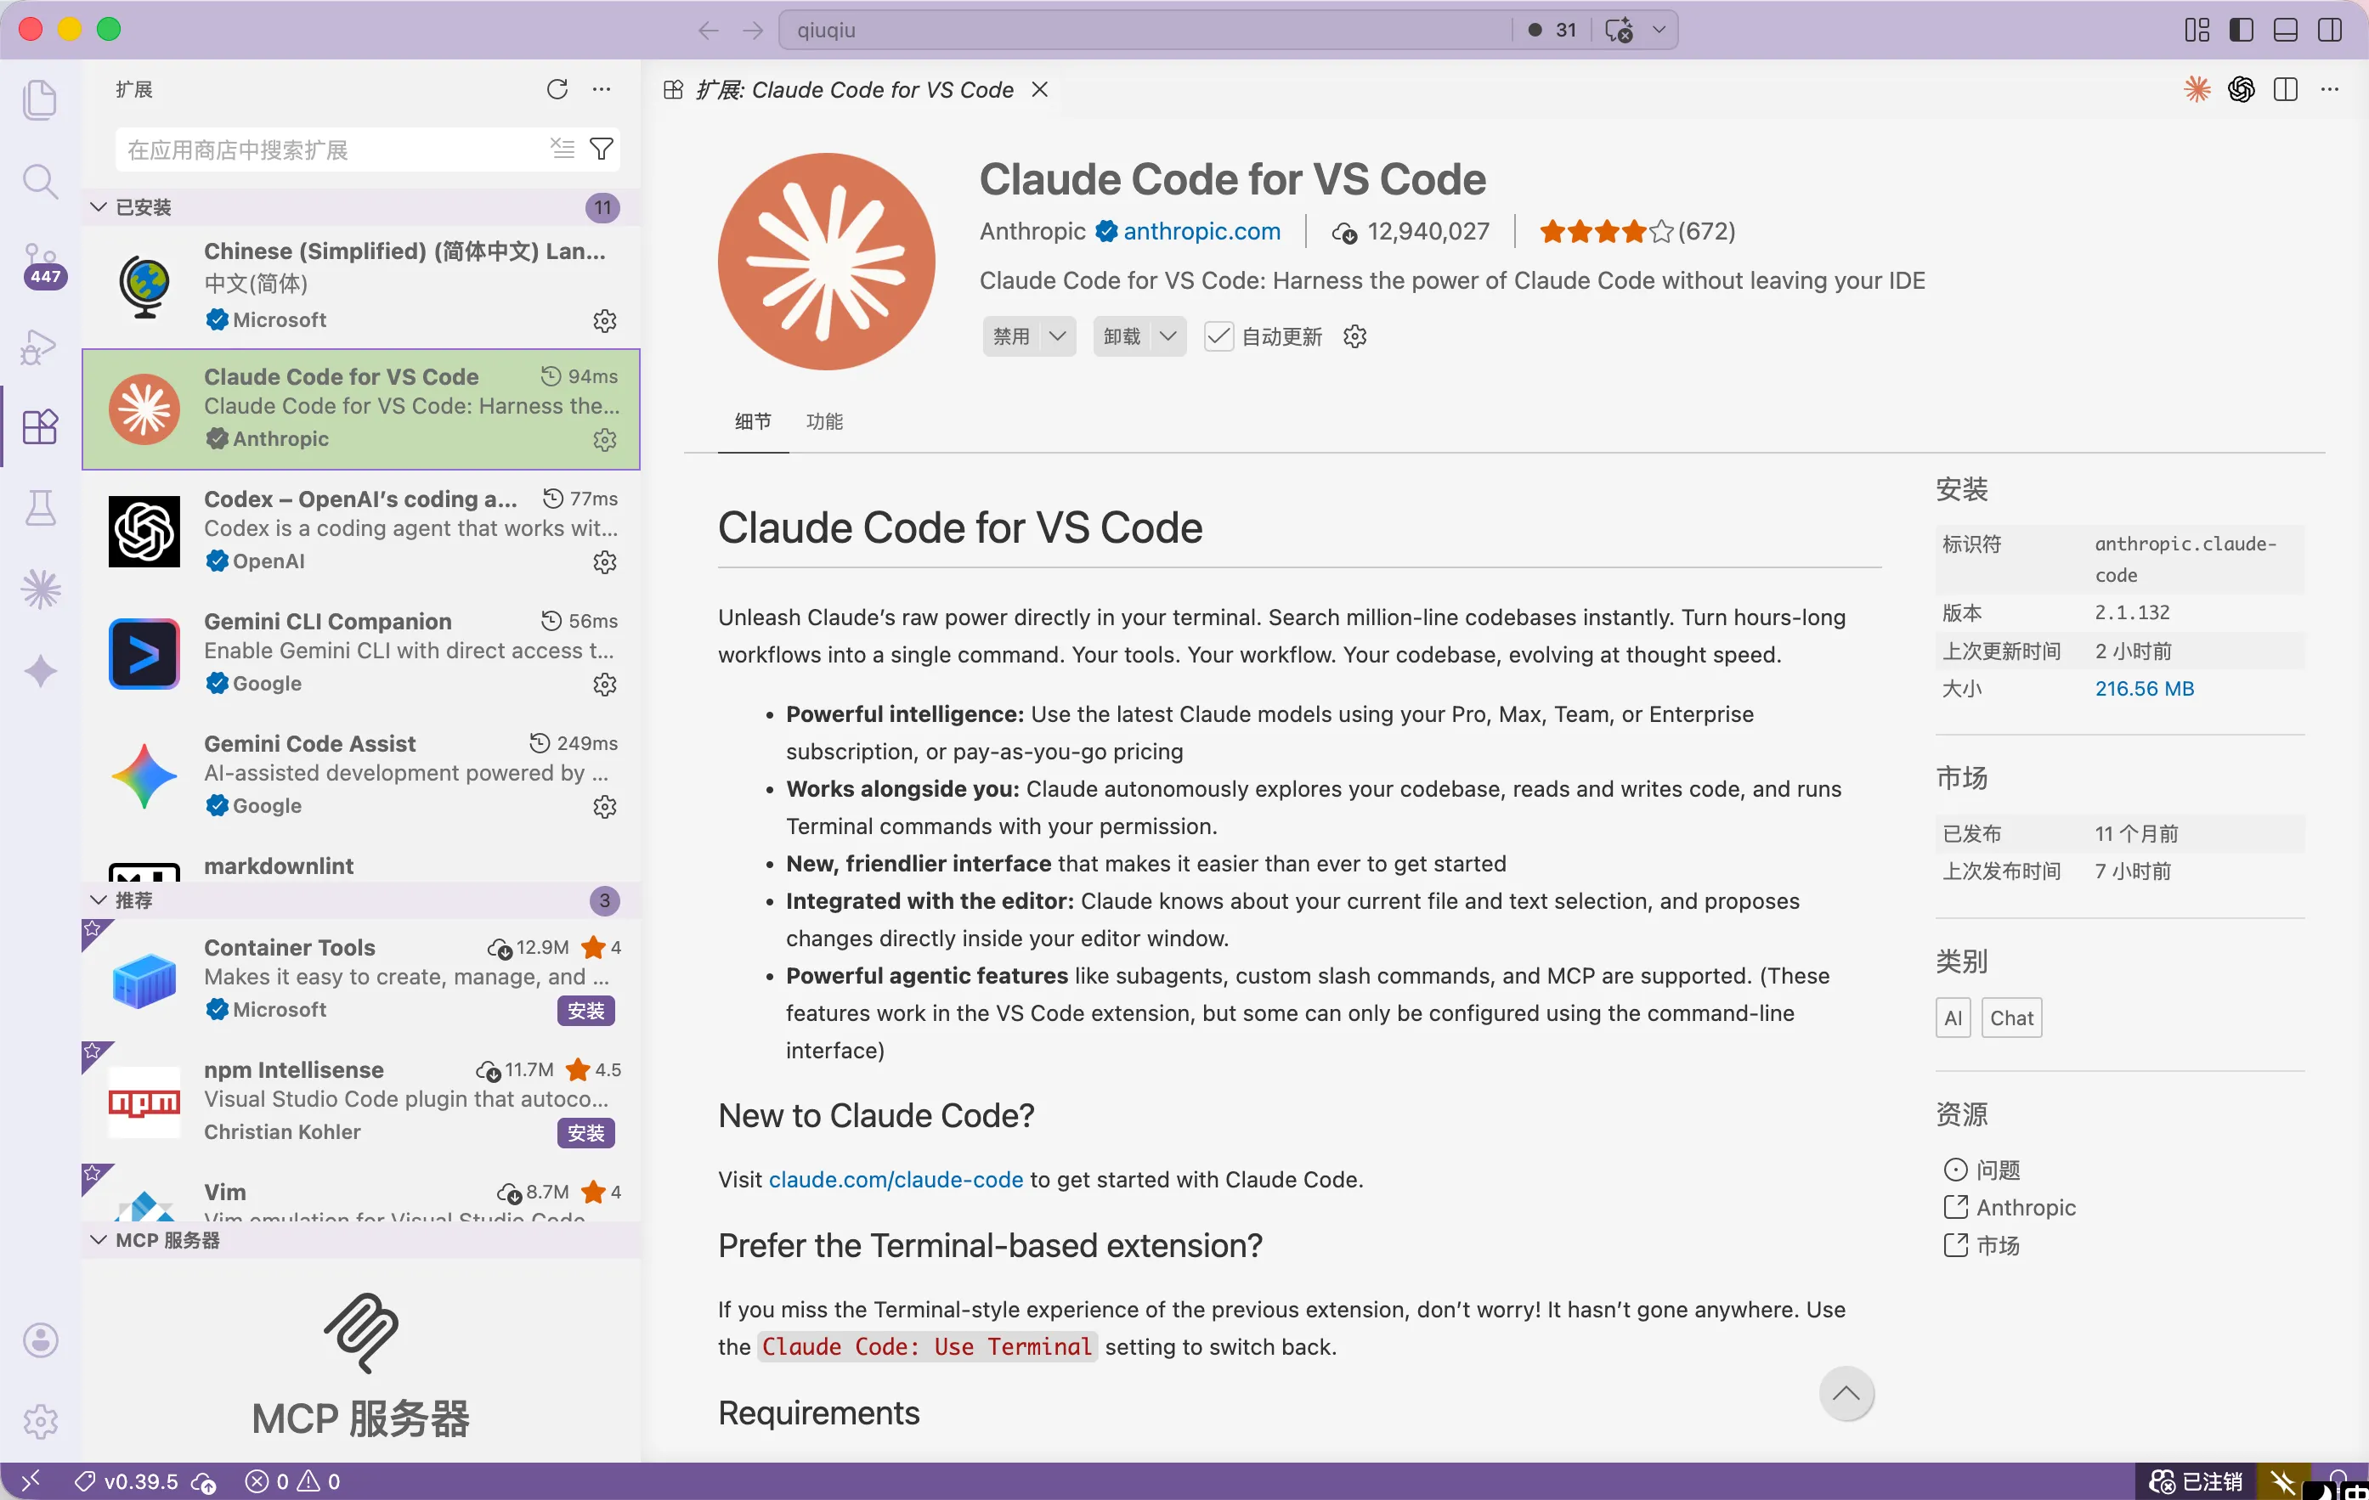Open gear for Gemini CLI Companion
The height and width of the screenshot is (1500, 2369).
pos(604,684)
